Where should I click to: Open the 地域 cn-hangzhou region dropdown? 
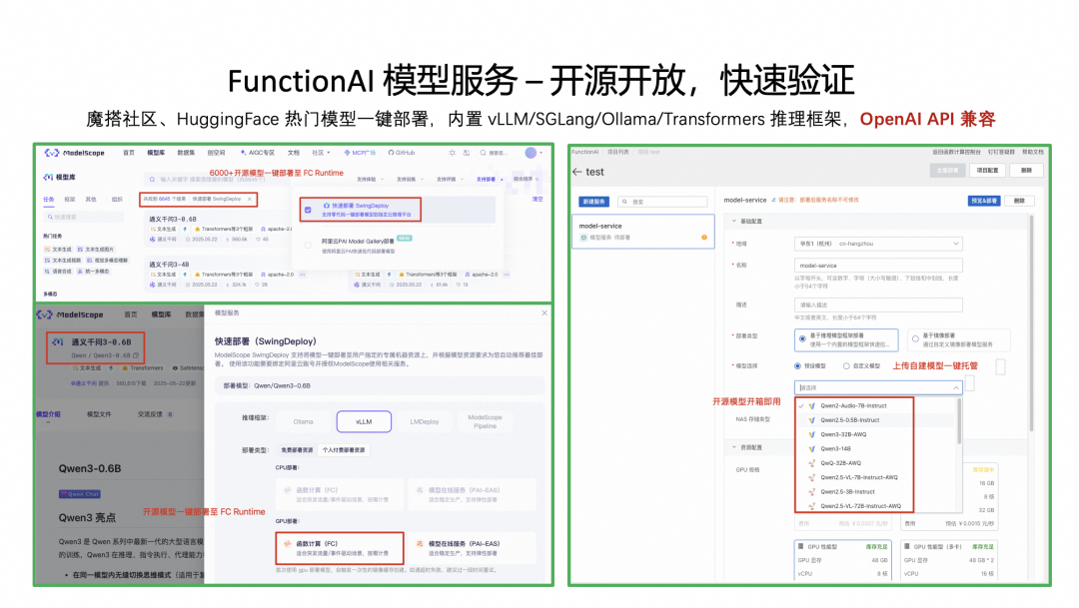878,244
